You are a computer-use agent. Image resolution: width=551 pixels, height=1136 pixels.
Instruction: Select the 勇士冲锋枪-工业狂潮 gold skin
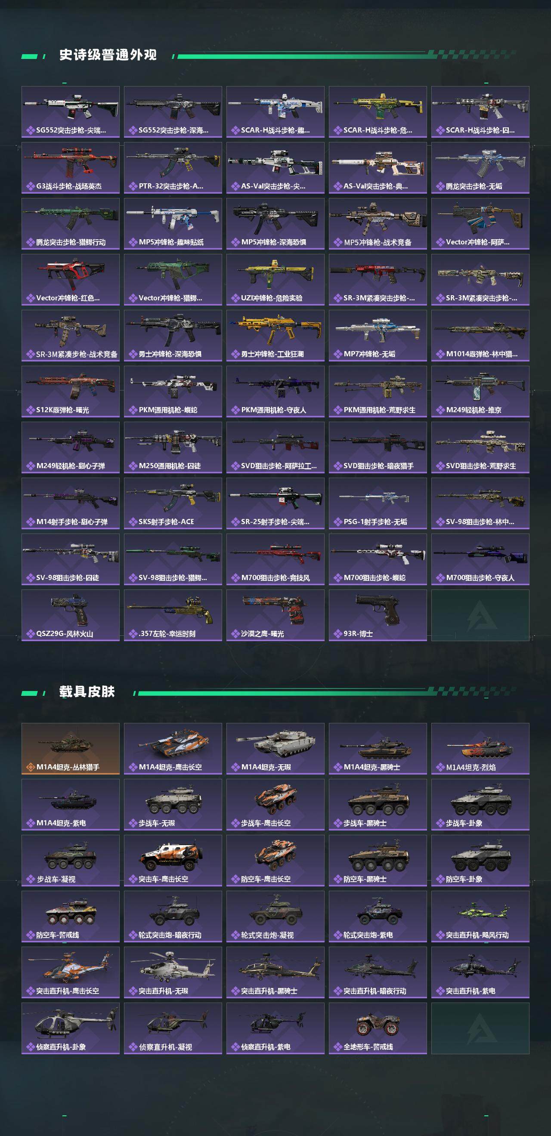click(275, 336)
